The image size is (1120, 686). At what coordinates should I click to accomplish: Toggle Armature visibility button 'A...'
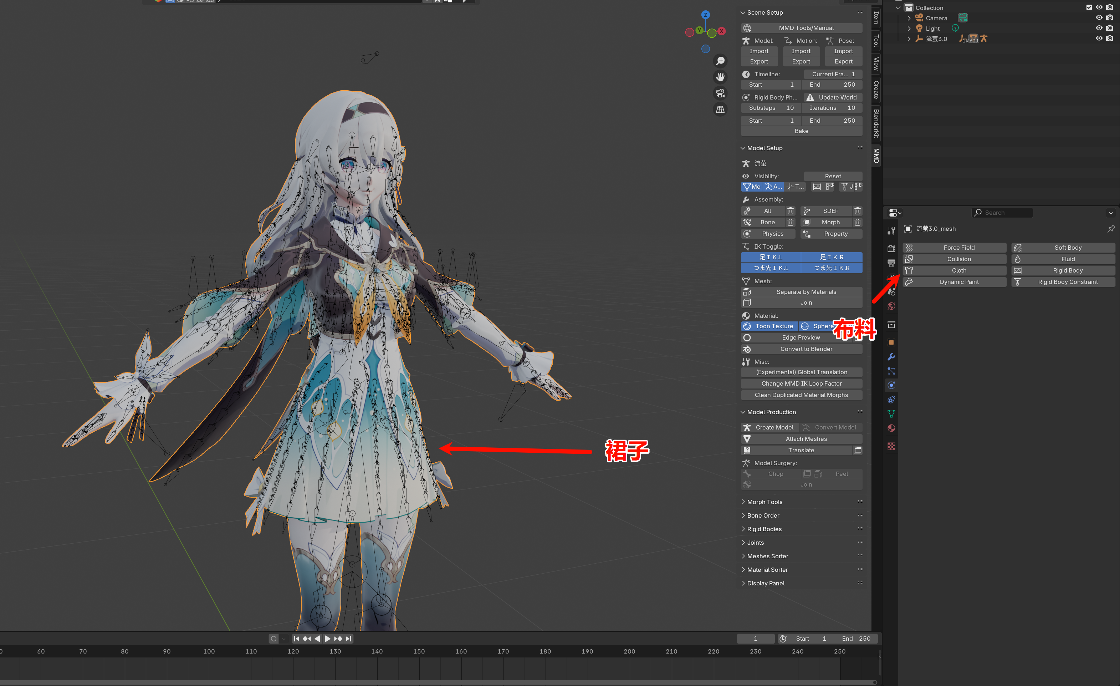click(x=773, y=187)
